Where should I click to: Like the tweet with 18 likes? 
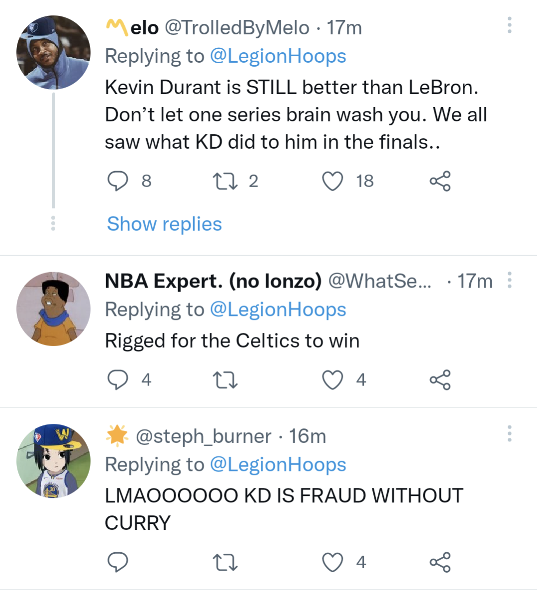[332, 181]
